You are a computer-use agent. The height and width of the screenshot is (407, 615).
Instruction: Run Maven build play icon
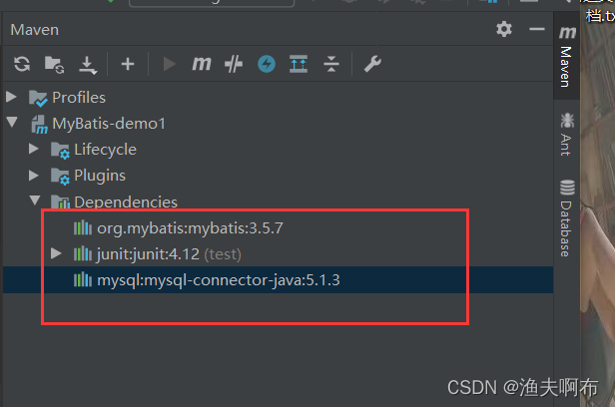169,64
